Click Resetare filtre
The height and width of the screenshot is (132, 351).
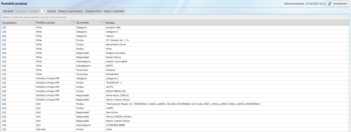[x=94, y=11]
